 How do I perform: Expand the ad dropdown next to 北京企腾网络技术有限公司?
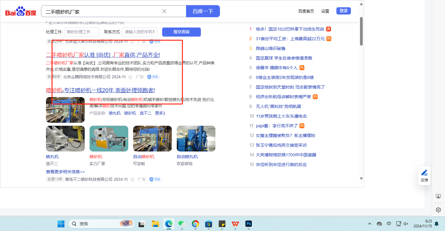[130, 77]
